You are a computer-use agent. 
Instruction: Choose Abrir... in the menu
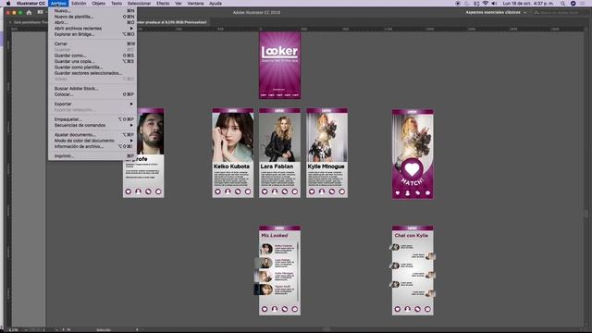[x=92, y=22]
